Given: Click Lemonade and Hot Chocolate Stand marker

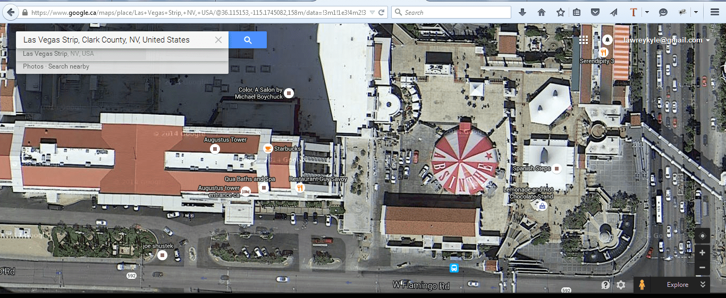Looking at the screenshot, I should [542, 206].
